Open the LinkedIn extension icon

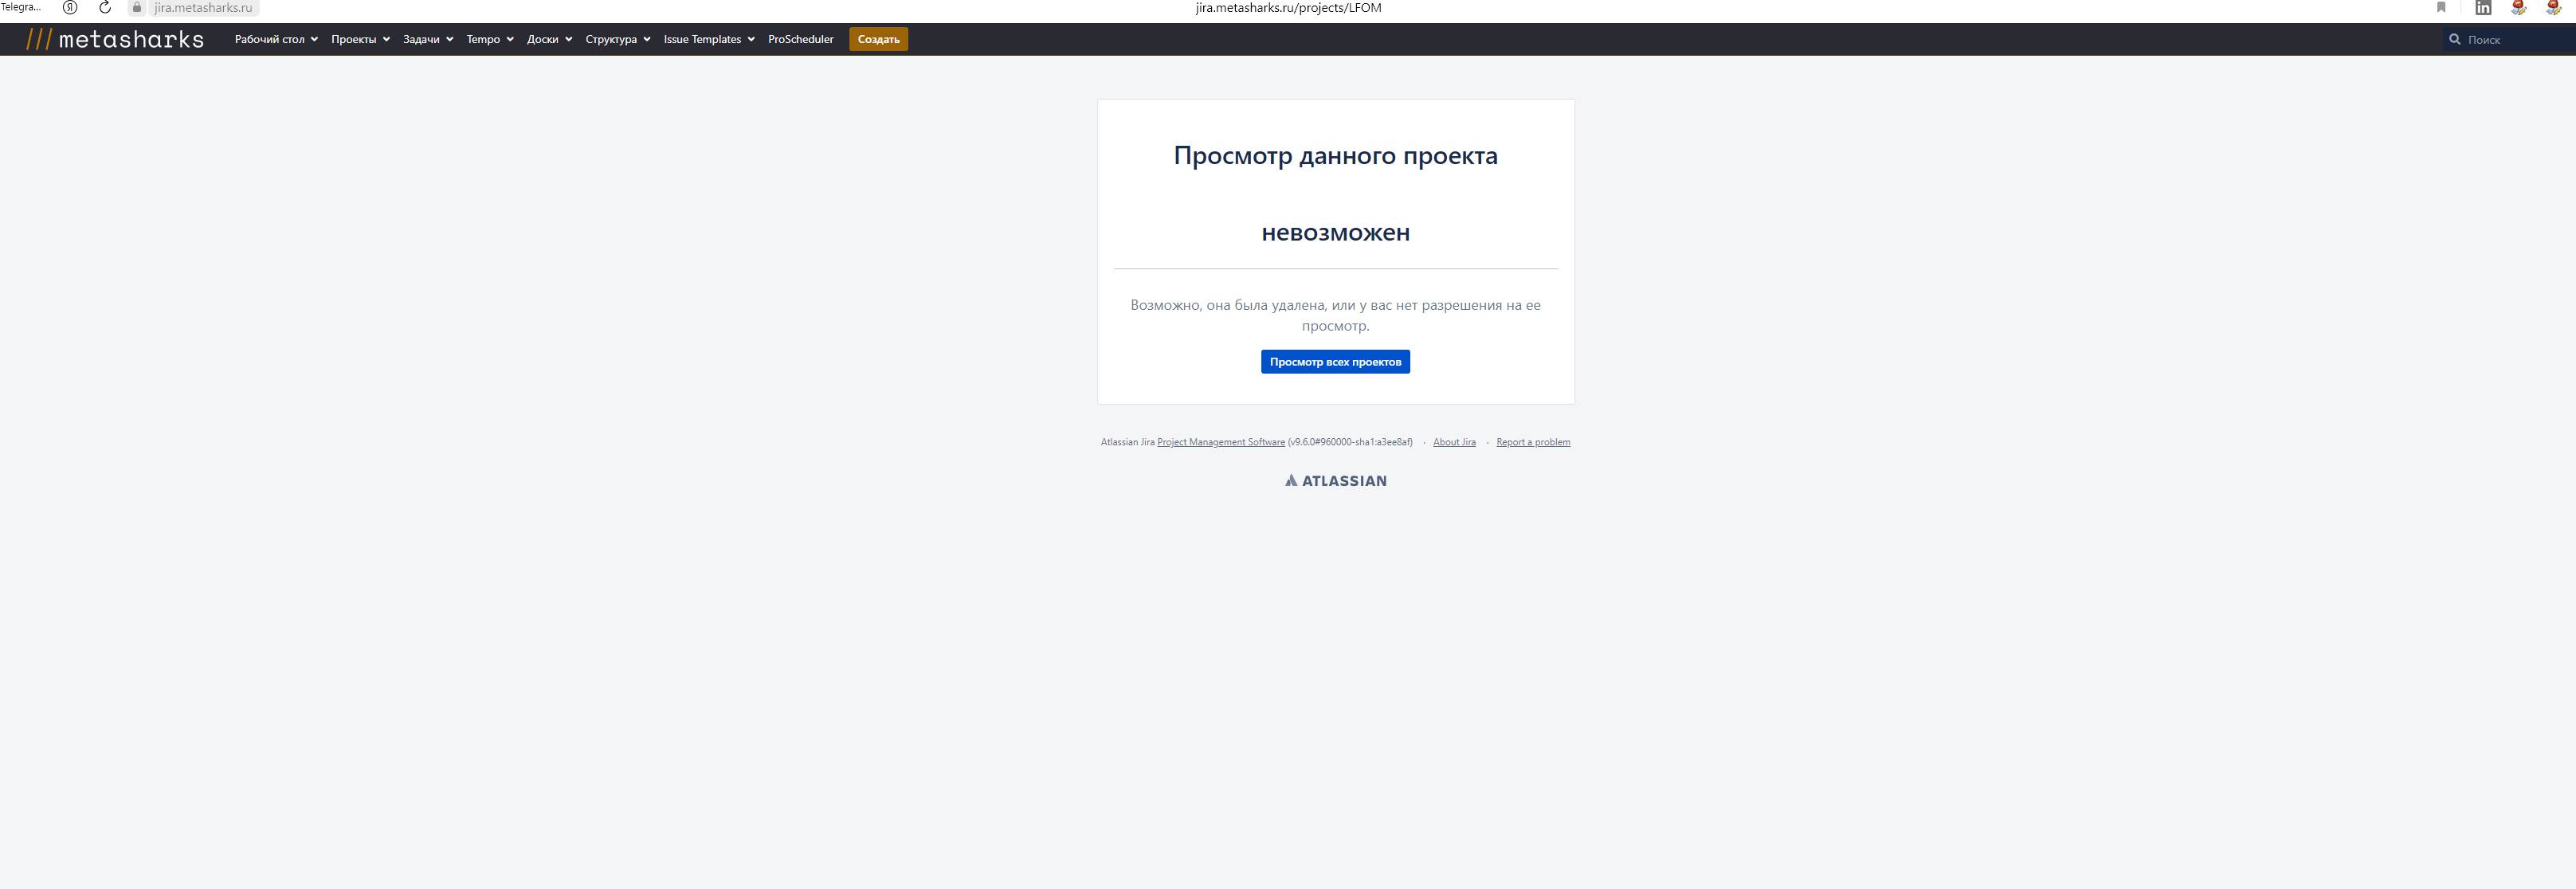(2483, 7)
